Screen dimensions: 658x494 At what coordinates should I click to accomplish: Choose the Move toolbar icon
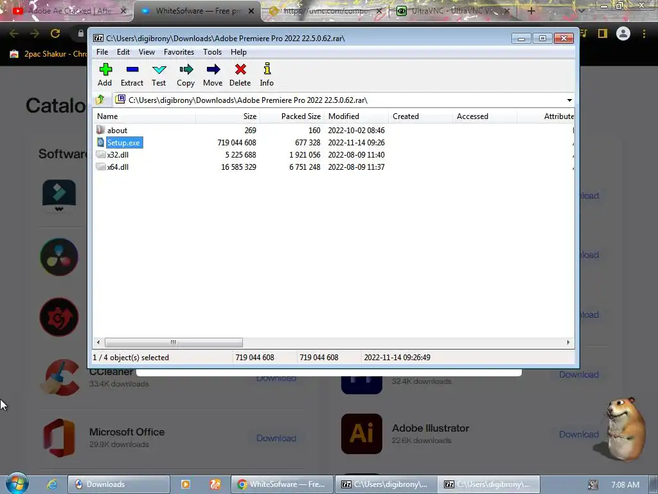[x=213, y=69]
